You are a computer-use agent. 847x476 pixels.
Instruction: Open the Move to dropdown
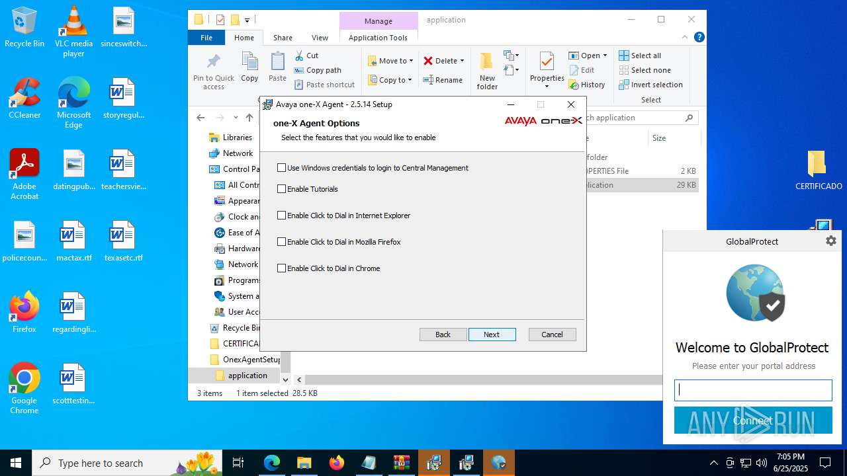pos(390,61)
